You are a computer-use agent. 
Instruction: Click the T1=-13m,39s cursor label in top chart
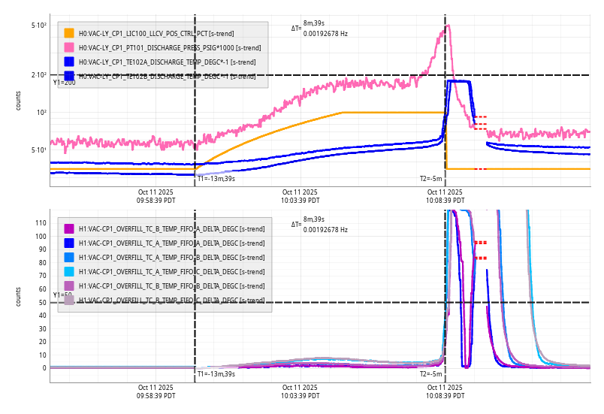216,179
